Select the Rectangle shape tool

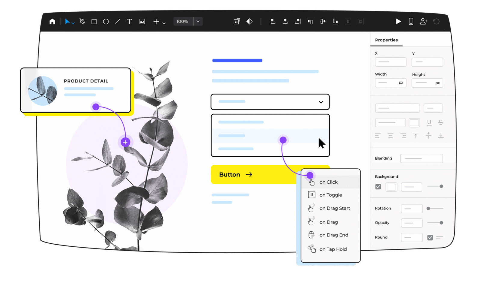pos(94,22)
